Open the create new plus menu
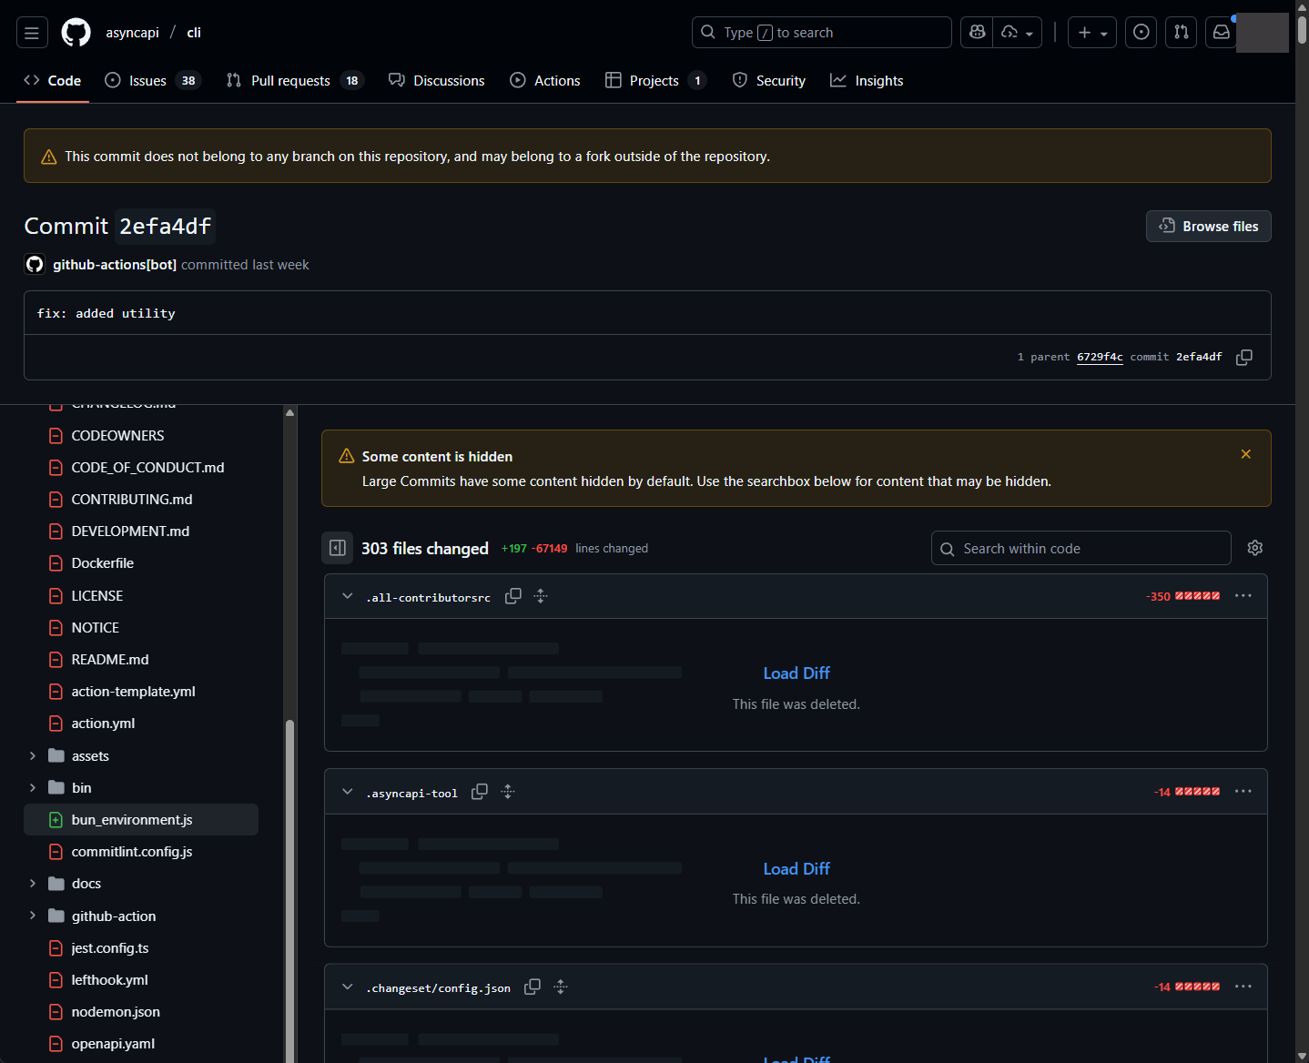 pyautogui.click(x=1092, y=33)
